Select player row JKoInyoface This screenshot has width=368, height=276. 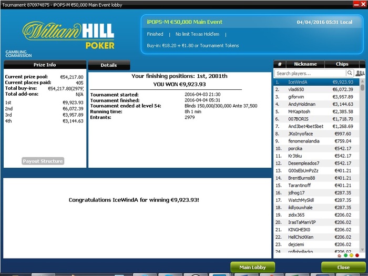click(x=316, y=134)
